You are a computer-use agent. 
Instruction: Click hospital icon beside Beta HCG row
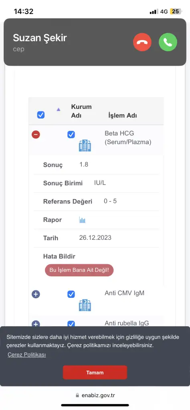[x=85, y=145]
